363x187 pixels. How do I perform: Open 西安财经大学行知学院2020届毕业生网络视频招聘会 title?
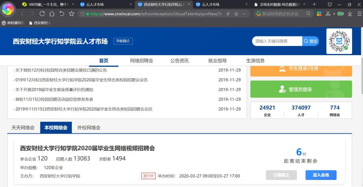[87, 148]
